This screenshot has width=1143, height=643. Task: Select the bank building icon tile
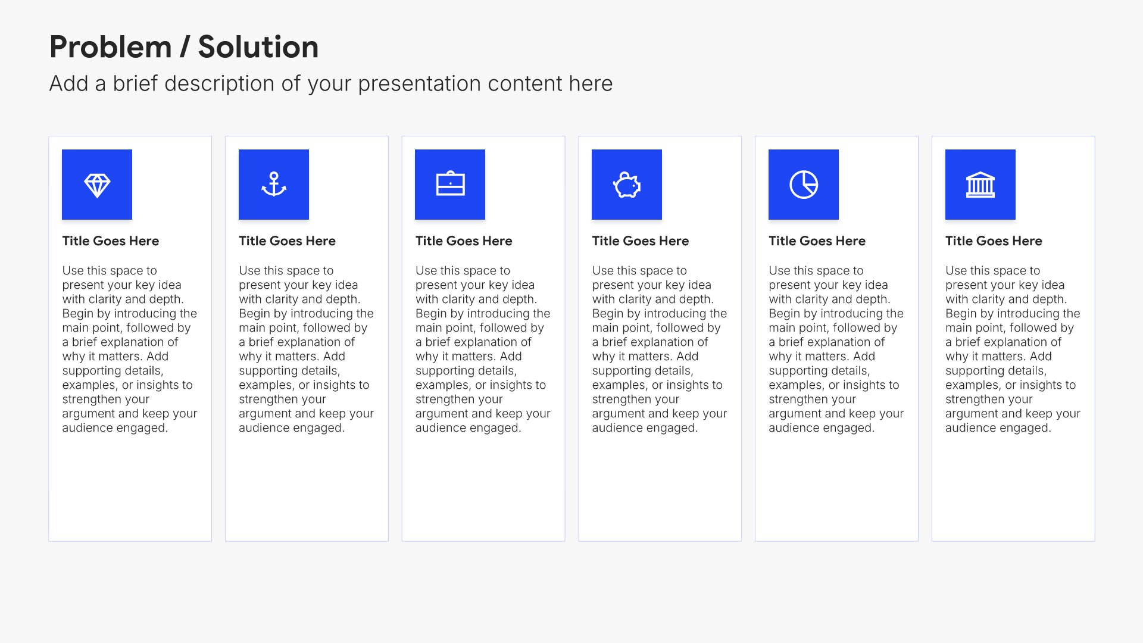pyautogui.click(x=980, y=185)
